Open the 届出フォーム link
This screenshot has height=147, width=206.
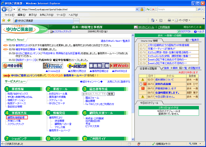(x=92, y=98)
